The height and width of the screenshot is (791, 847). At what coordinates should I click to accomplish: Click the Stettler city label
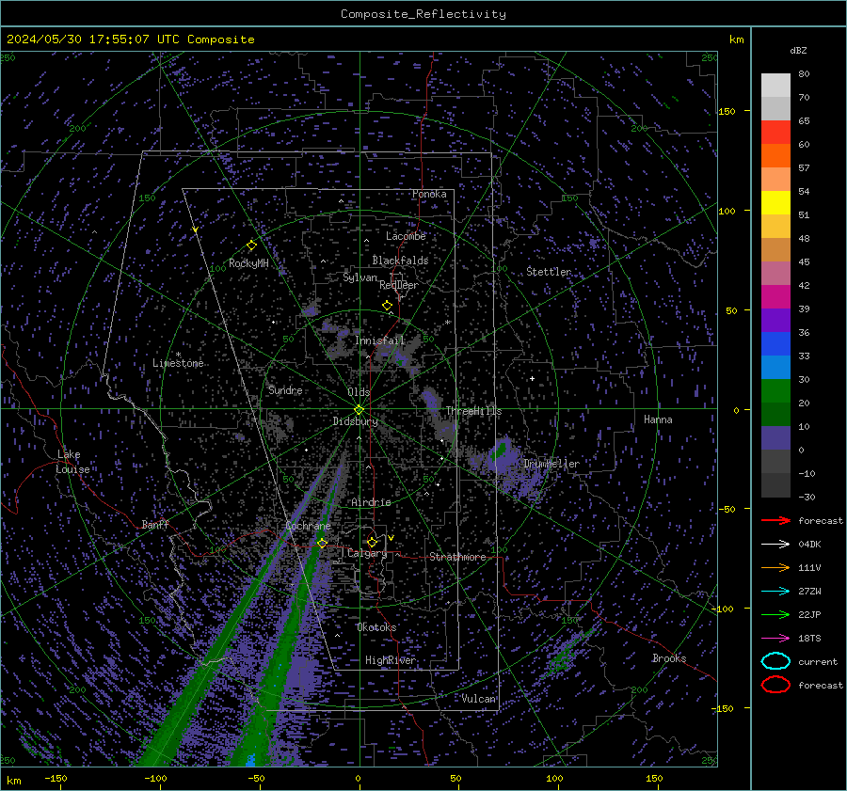click(549, 272)
